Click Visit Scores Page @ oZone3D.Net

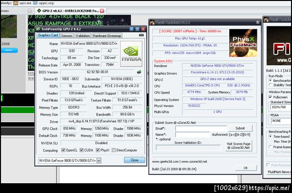tap(238, 146)
